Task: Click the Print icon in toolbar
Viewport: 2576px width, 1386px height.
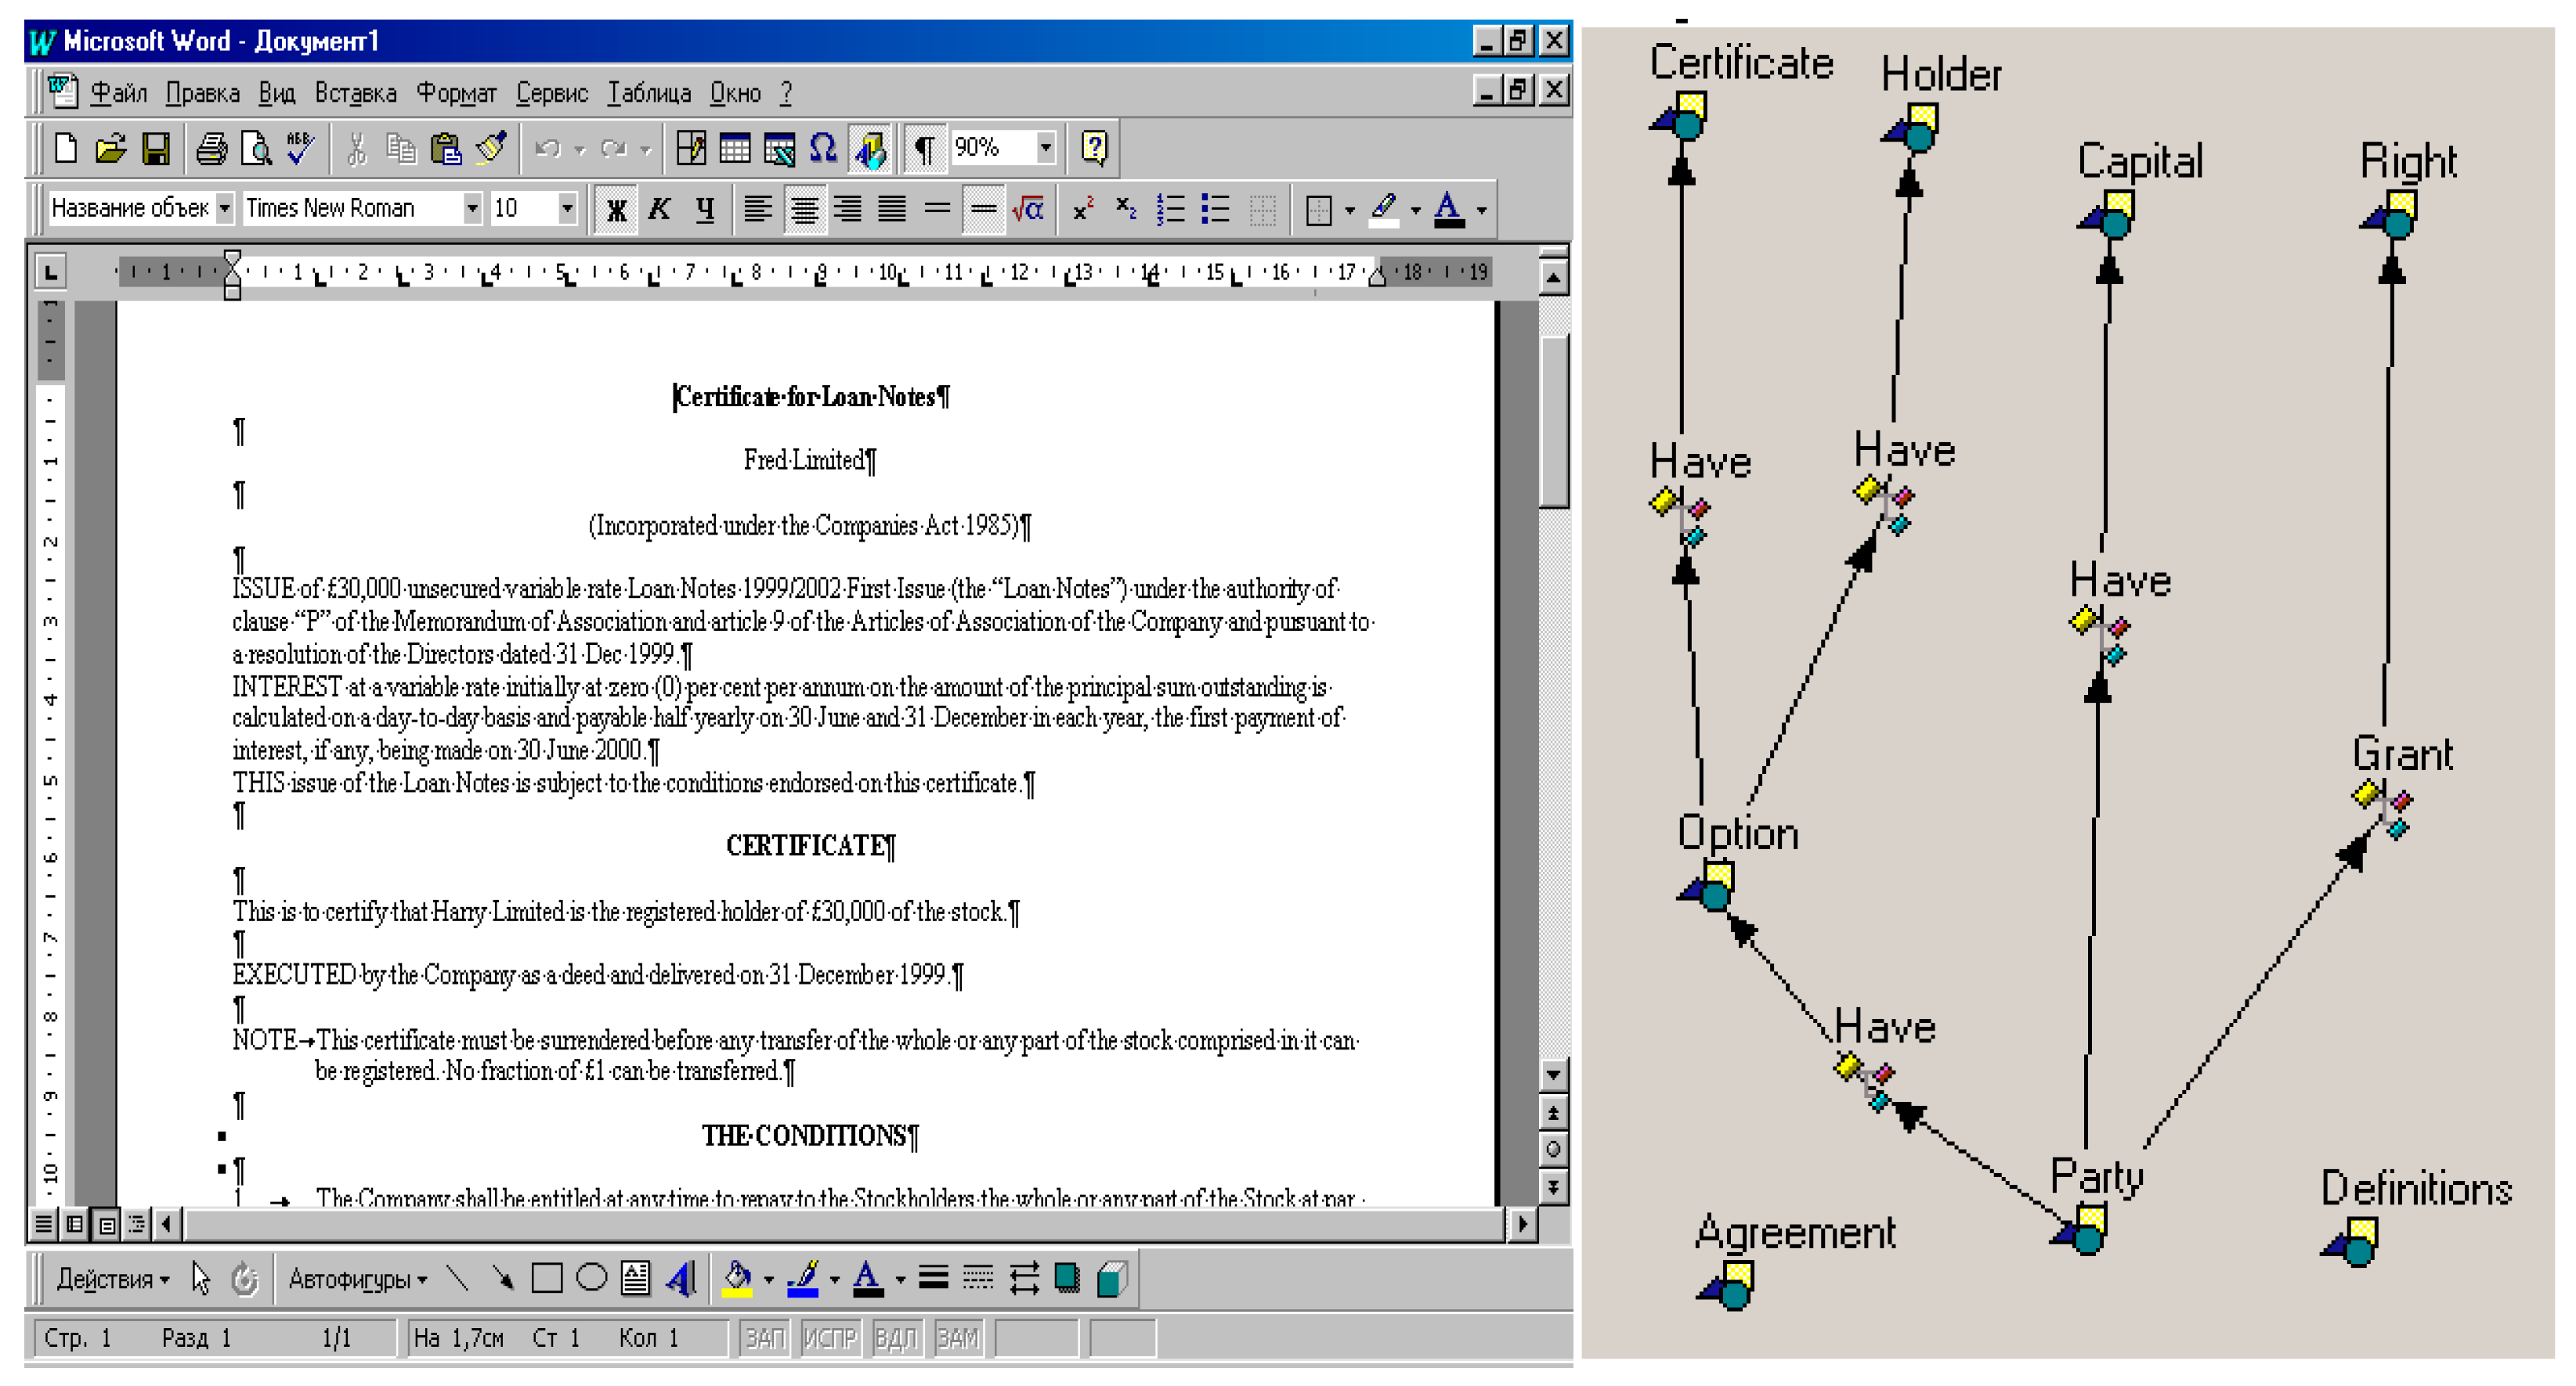Action: click(211, 149)
